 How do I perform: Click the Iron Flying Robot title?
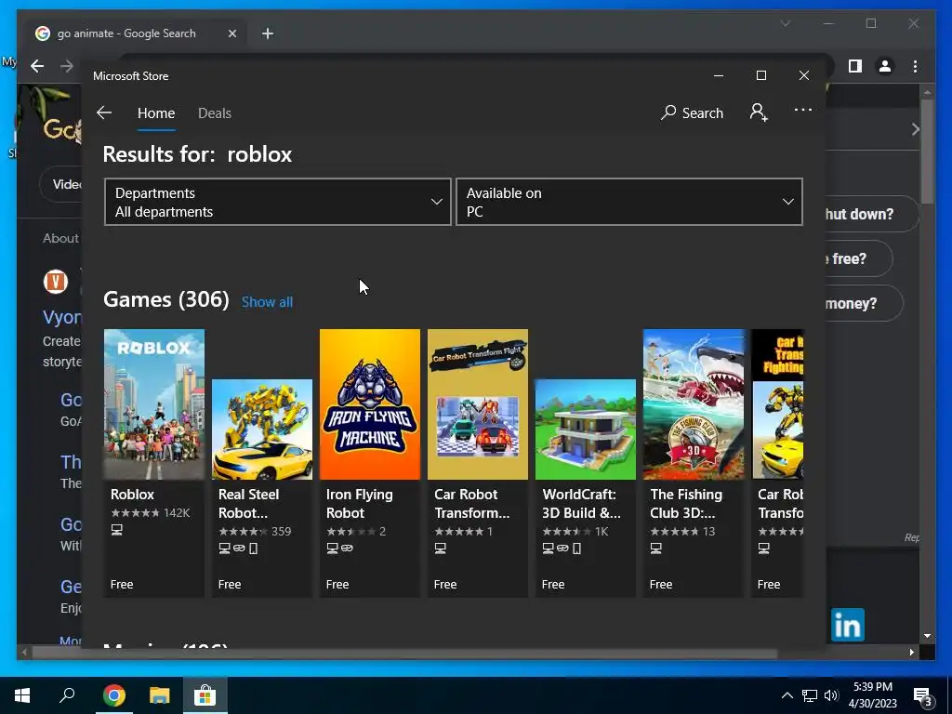360,503
